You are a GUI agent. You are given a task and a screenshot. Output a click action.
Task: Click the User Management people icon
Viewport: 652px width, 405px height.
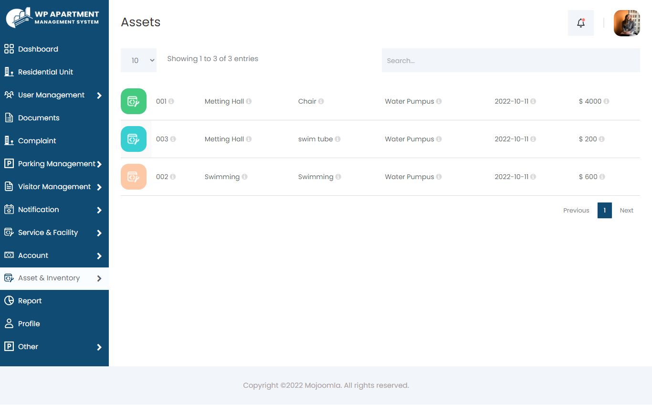tap(9, 95)
